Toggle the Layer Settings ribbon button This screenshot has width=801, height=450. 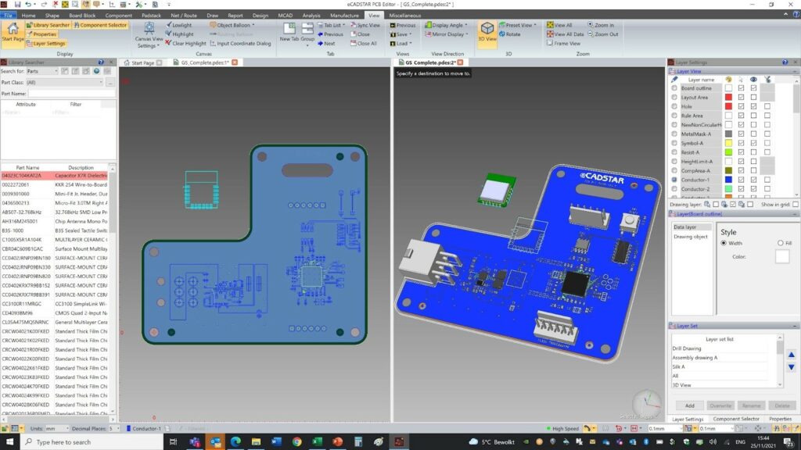point(46,44)
